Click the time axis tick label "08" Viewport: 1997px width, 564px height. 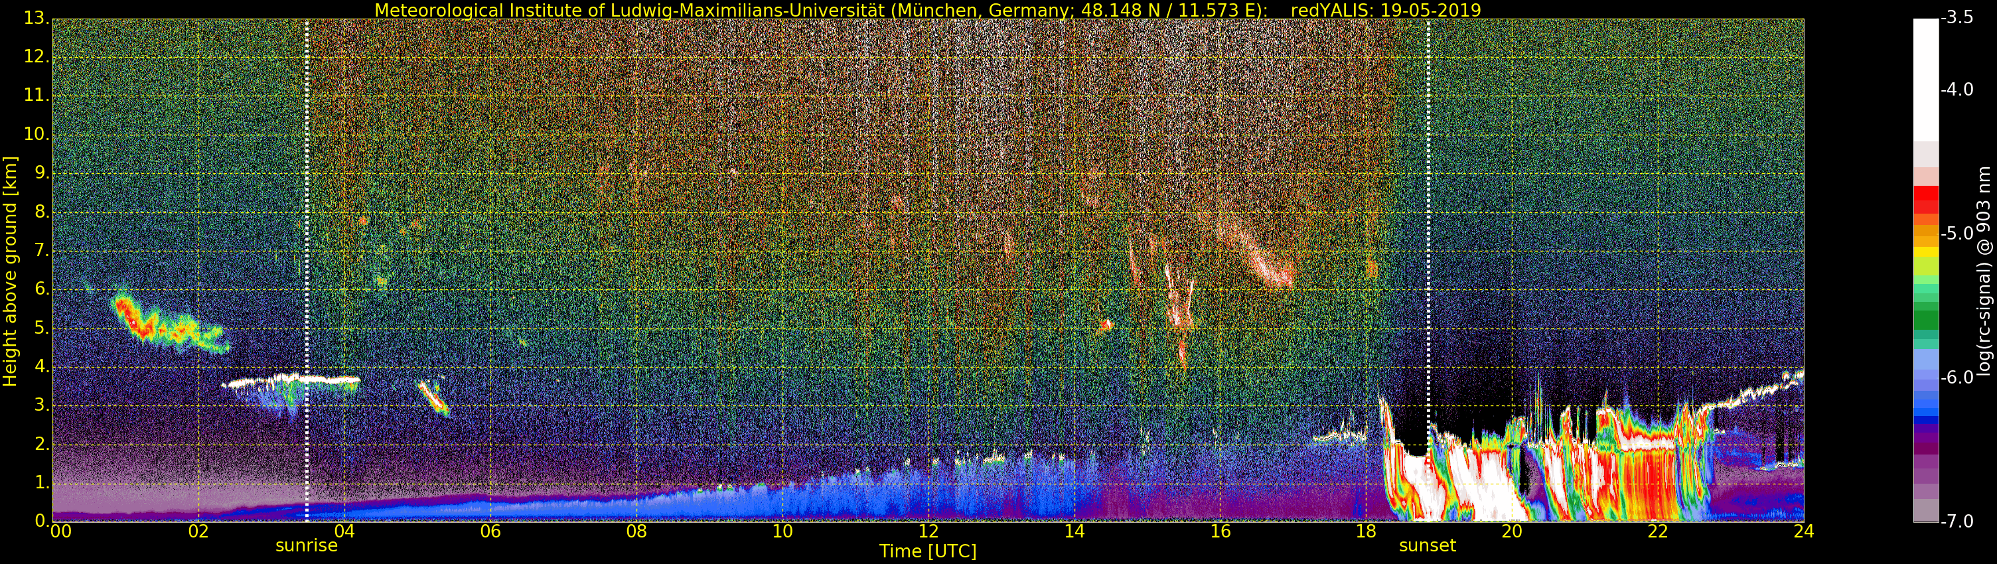click(x=636, y=531)
